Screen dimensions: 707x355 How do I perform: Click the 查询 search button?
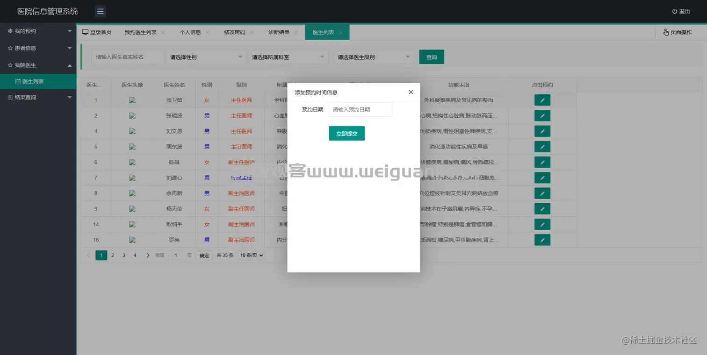click(x=432, y=57)
